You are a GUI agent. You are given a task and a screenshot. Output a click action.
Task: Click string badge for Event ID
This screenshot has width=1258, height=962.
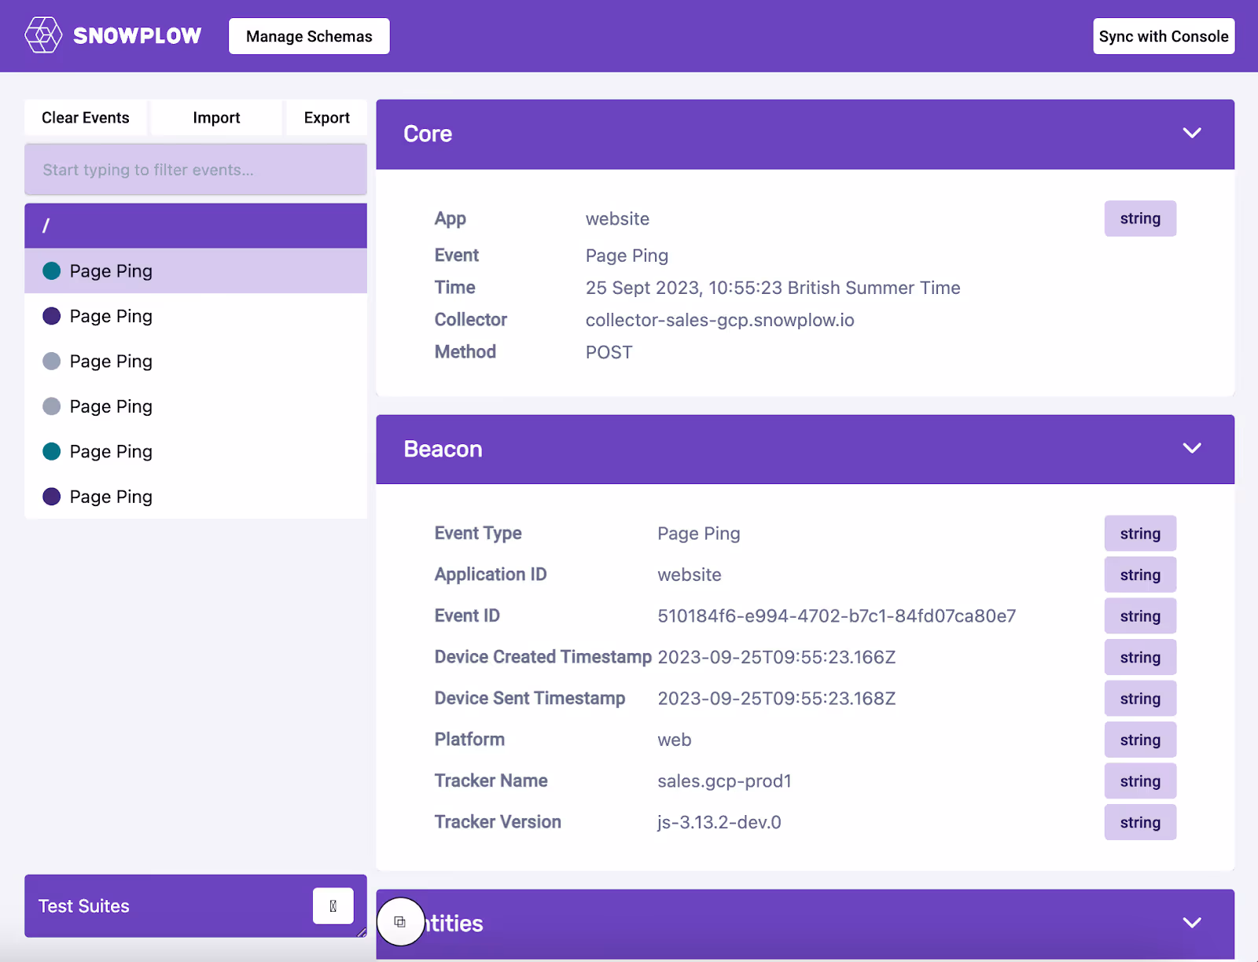click(1140, 616)
